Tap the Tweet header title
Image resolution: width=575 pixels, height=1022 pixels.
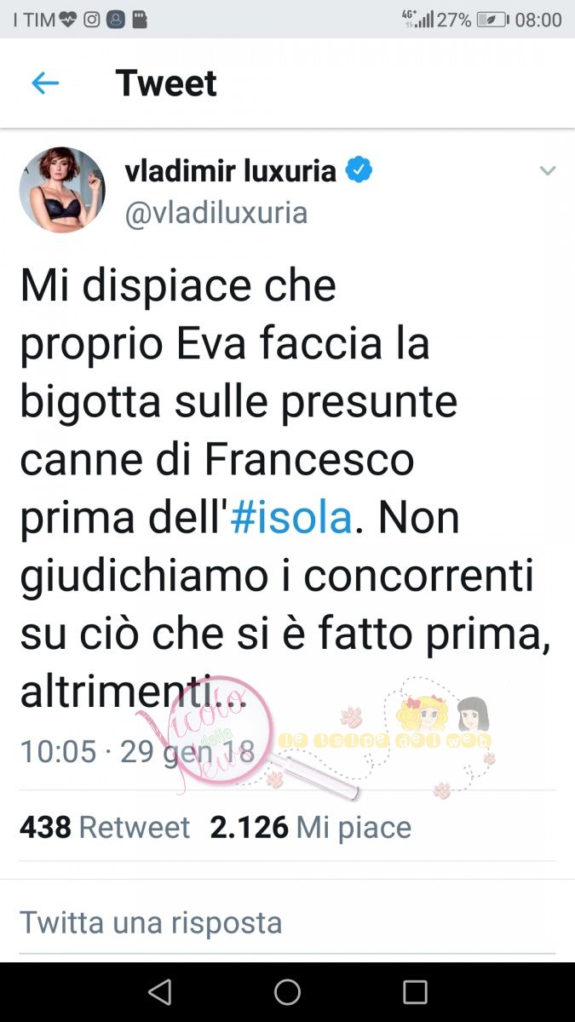[166, 83]
